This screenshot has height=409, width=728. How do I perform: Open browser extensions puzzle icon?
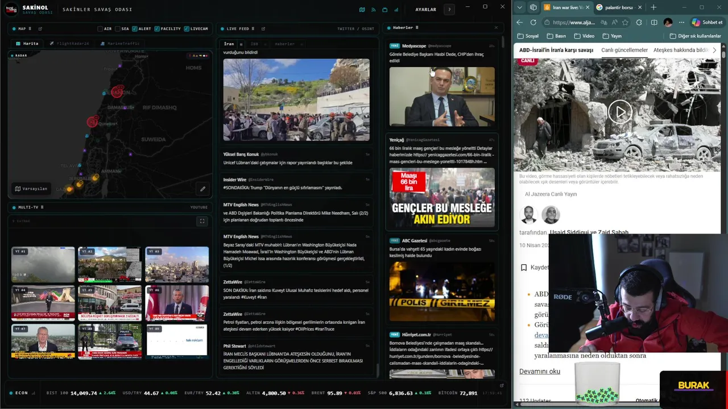tap(639, 22)
